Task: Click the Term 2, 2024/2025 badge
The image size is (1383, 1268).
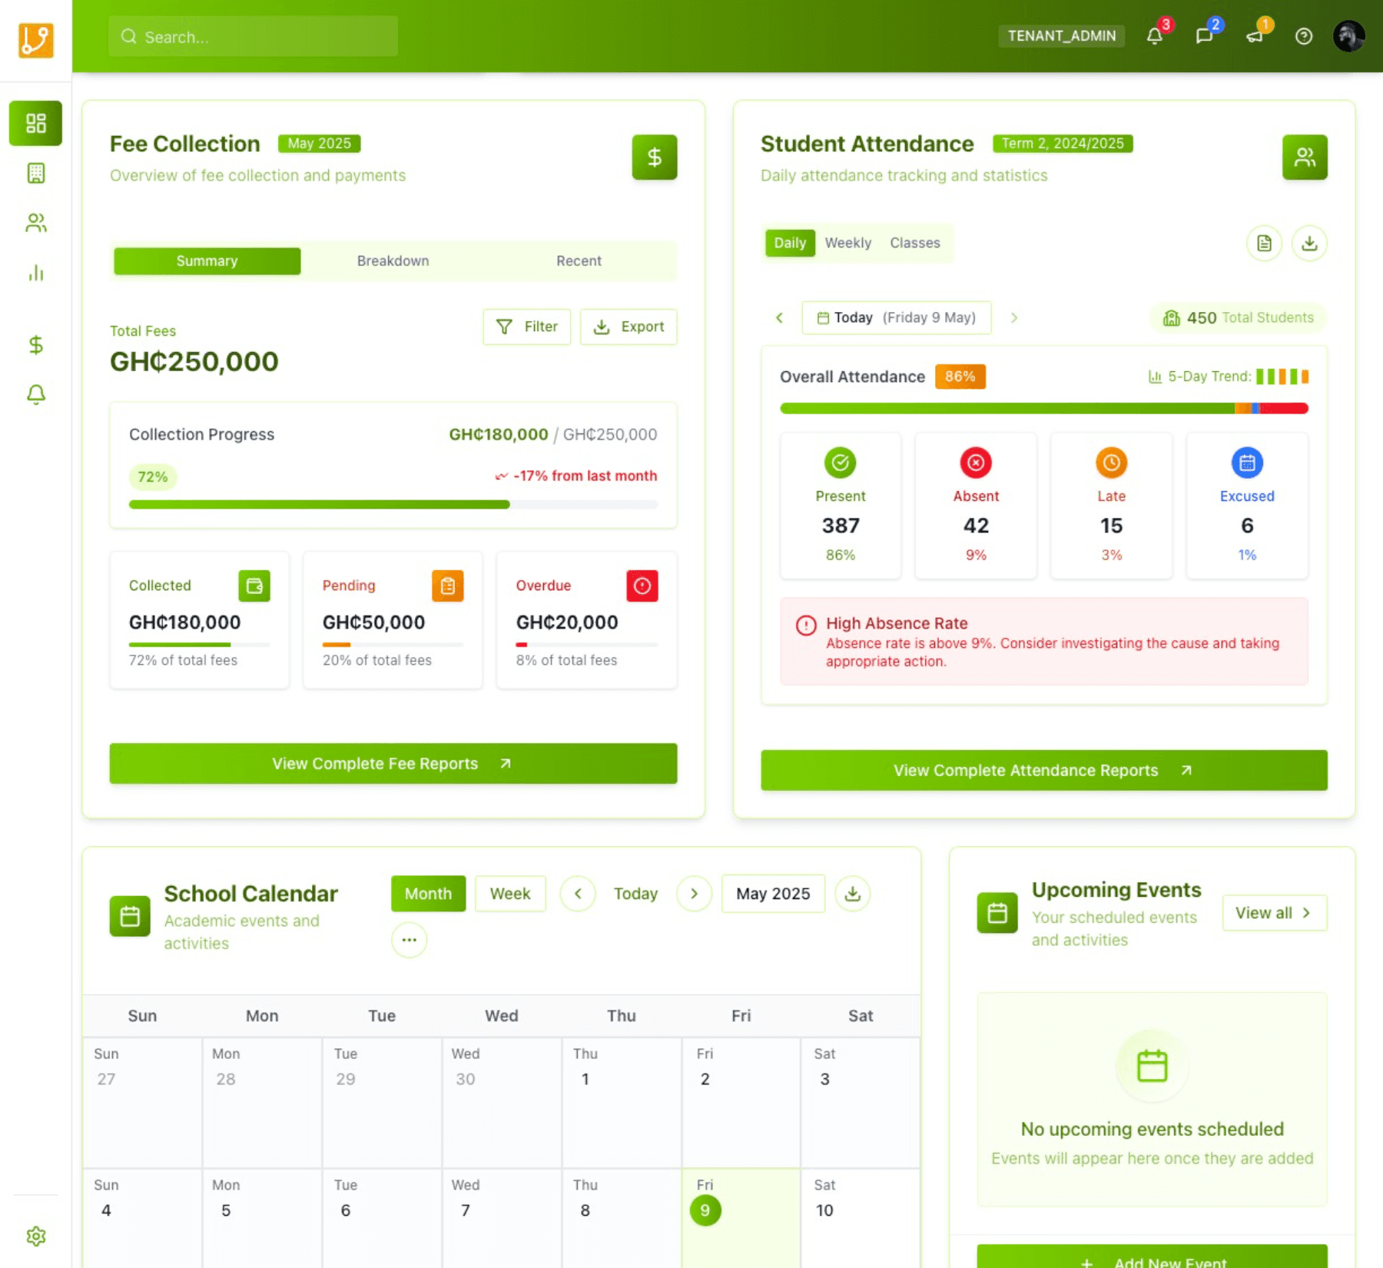Action: 1063,144
